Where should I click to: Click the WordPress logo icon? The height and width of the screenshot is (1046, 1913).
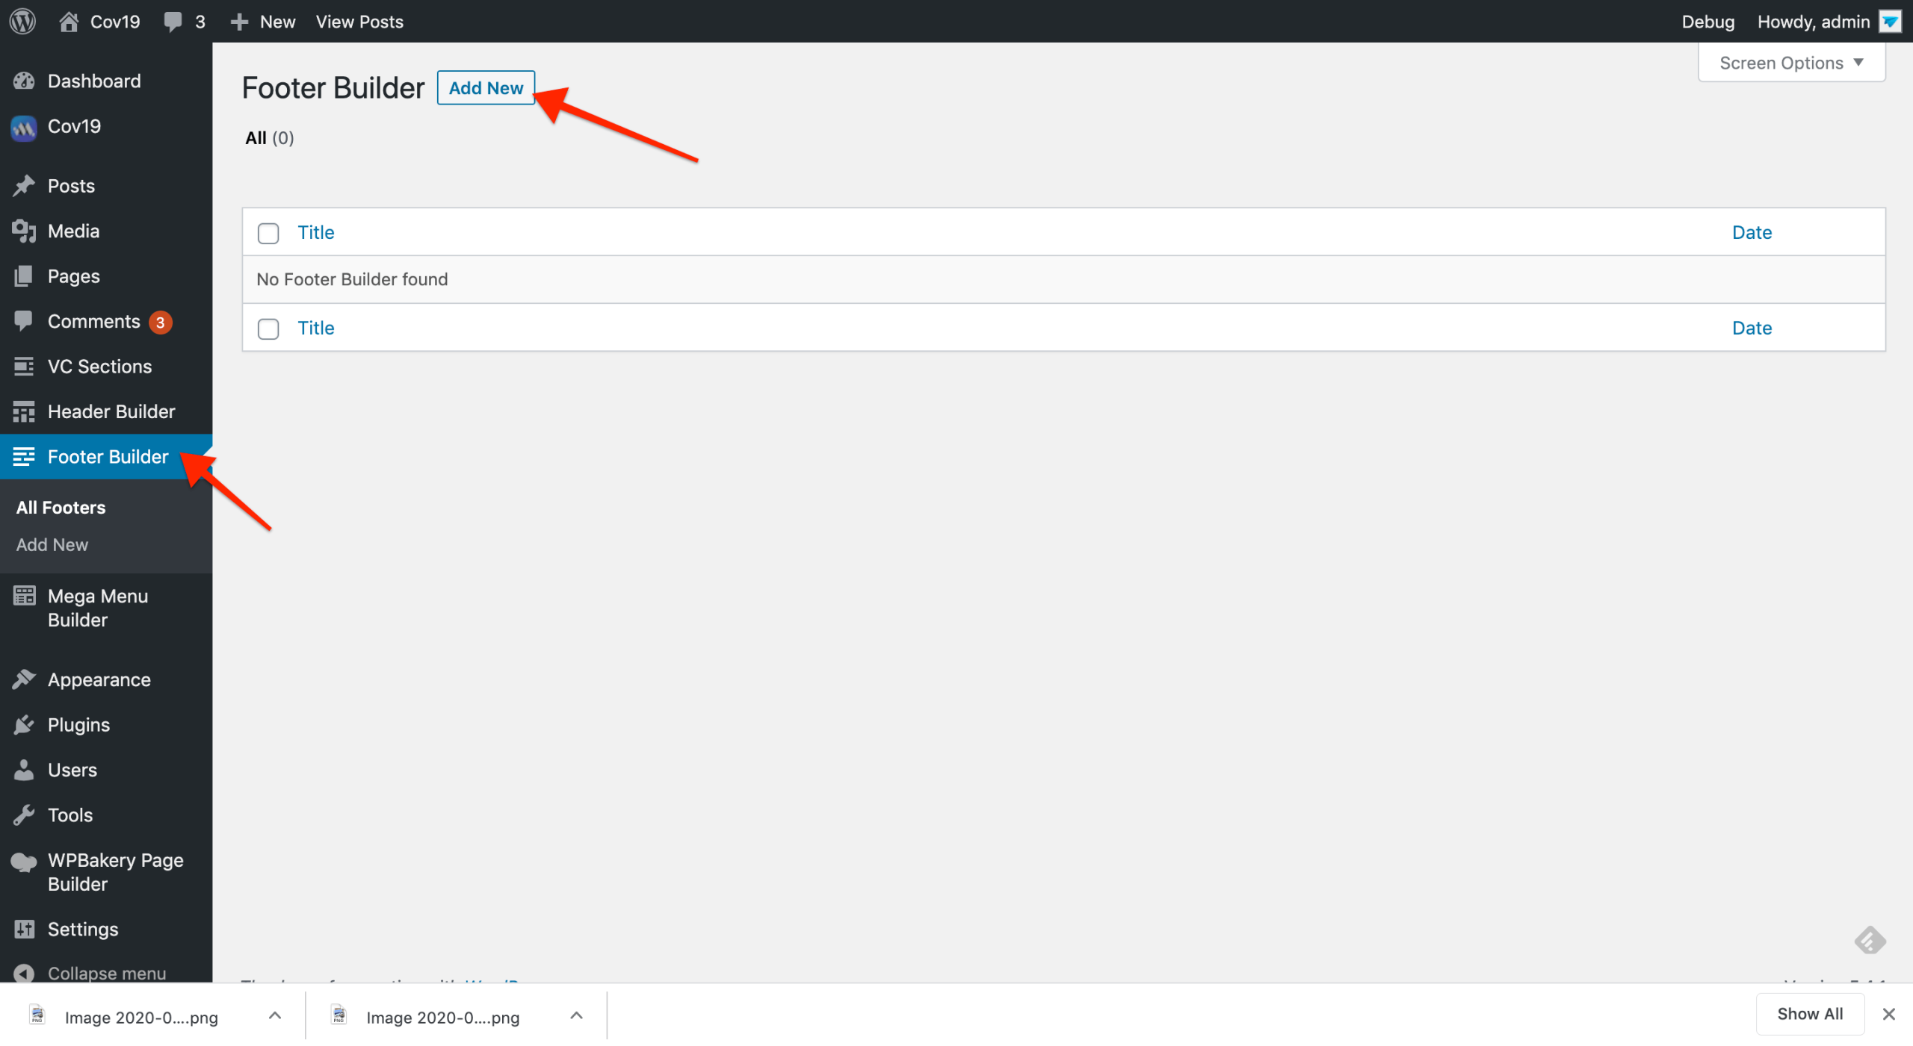(23, 21)
